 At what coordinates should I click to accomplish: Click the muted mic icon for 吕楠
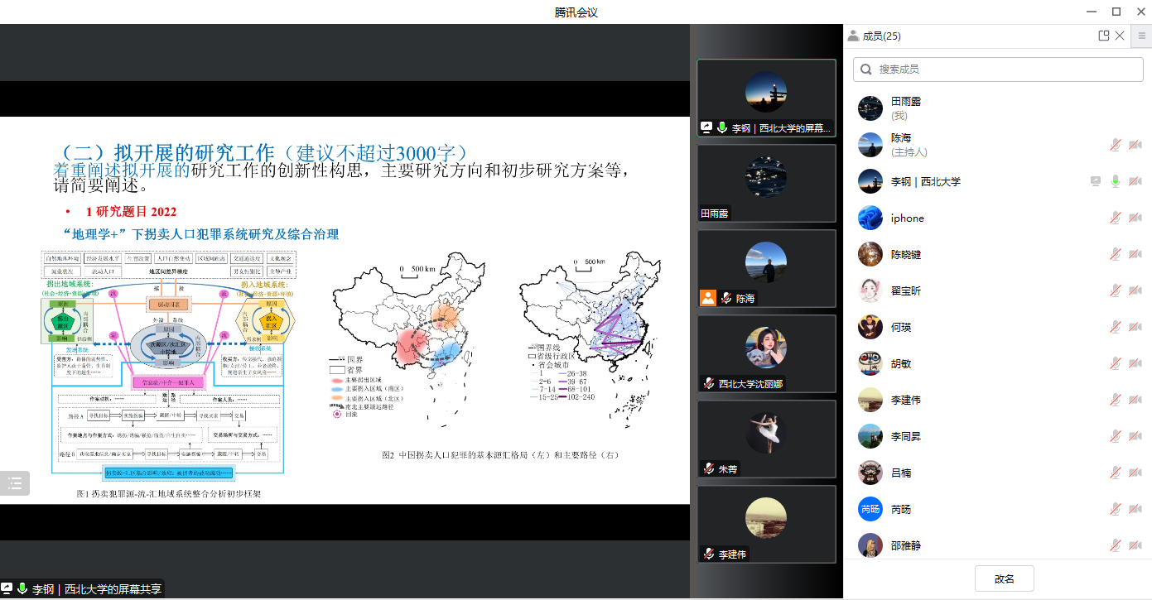coord(1116,473)
